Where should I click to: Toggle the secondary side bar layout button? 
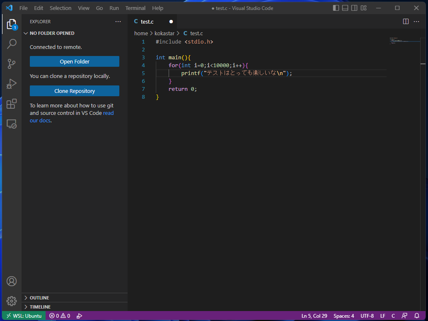click(354, 8)
